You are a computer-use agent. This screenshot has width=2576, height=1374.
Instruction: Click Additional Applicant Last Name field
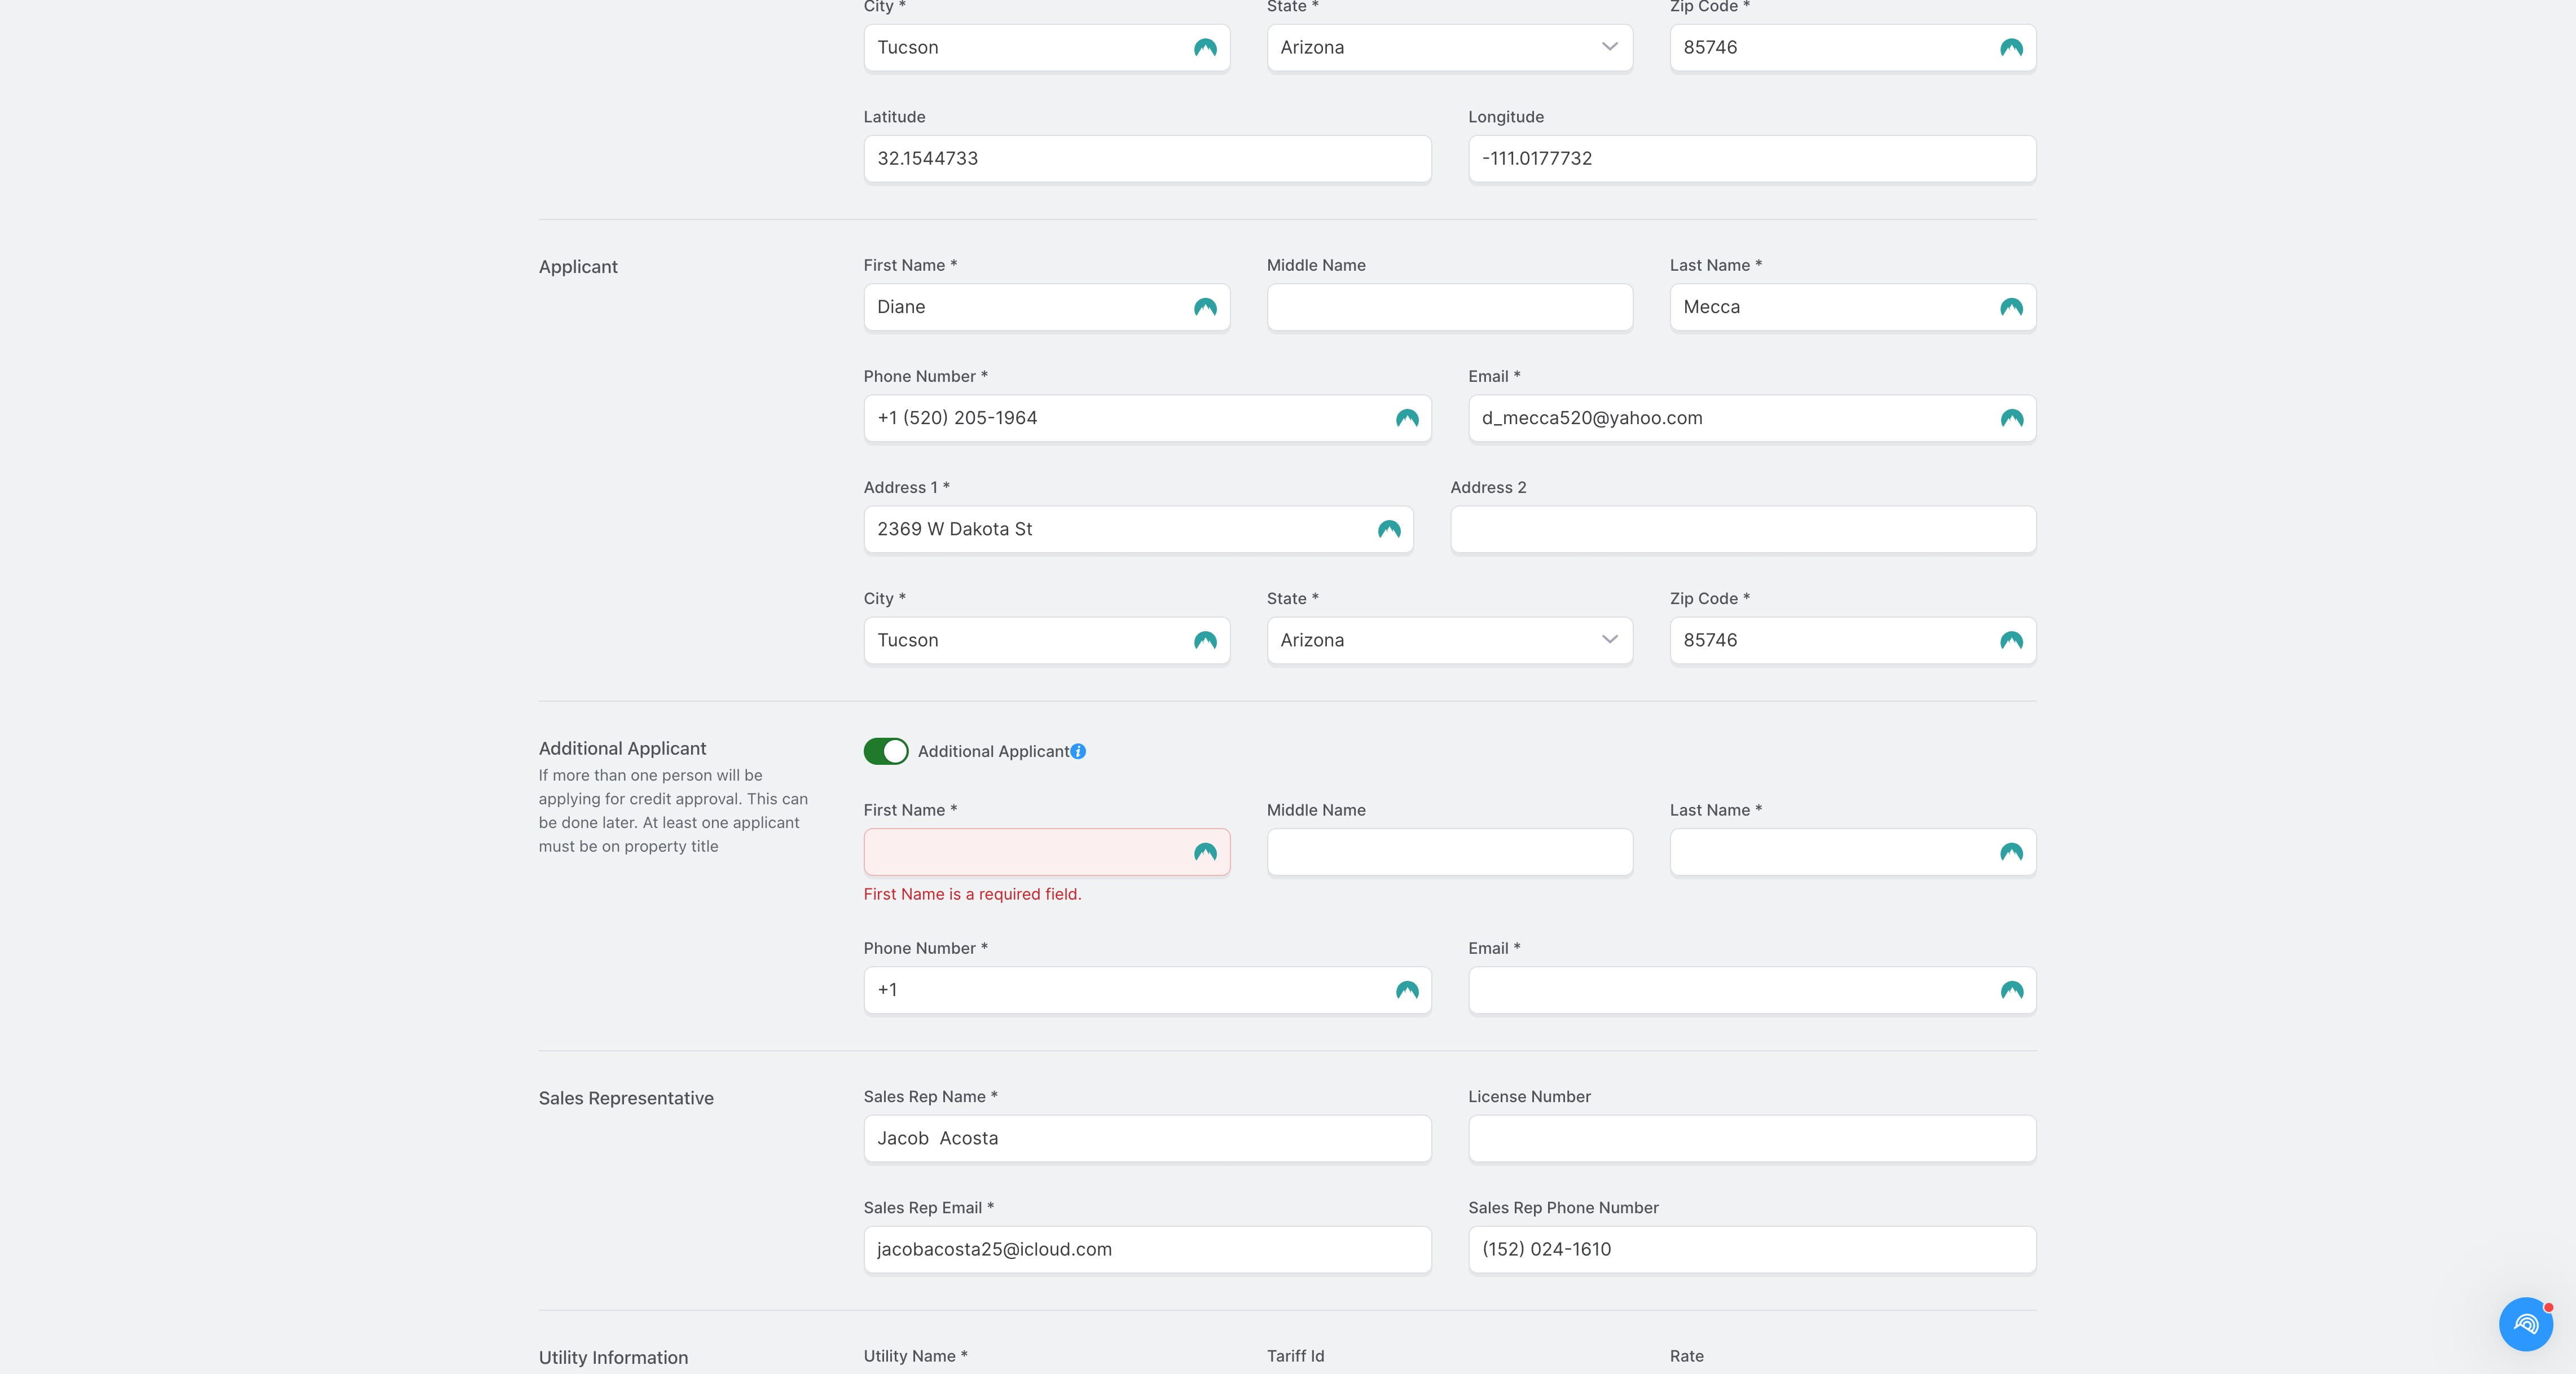pyautogui.click(x=1852, y=852)
